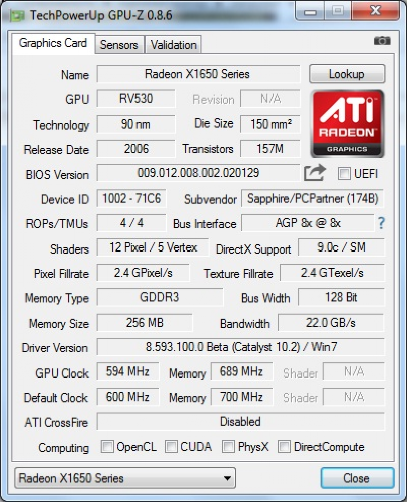Screen dimensions: 407x502
Task: Toggle the PhysX checkbox
Action: click(x=228, y=446)
